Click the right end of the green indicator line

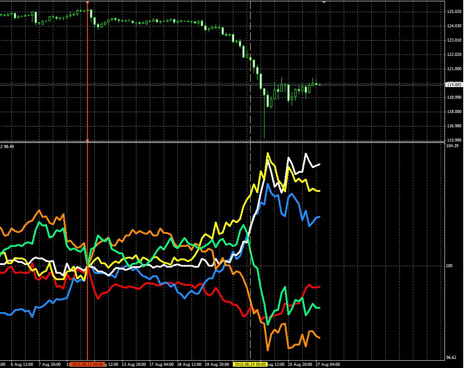(x=319, y=308)
